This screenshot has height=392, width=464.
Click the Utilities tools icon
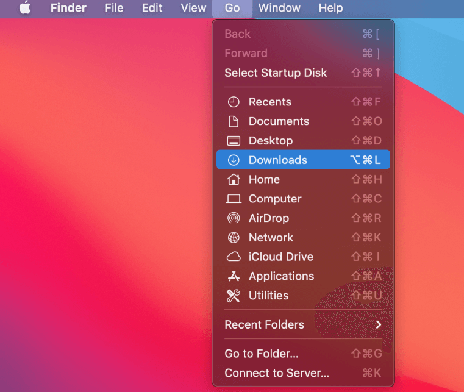(x=234, y=296)
